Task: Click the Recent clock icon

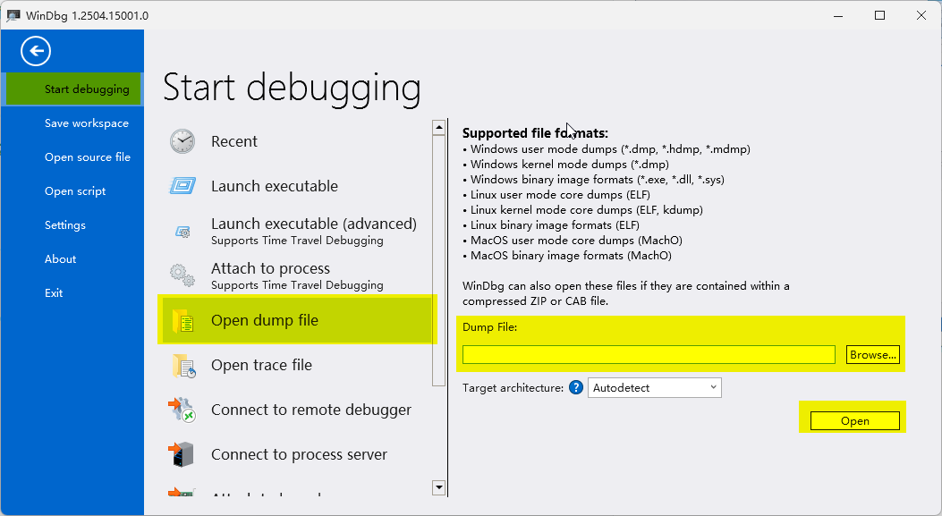Action: (182, 142)
